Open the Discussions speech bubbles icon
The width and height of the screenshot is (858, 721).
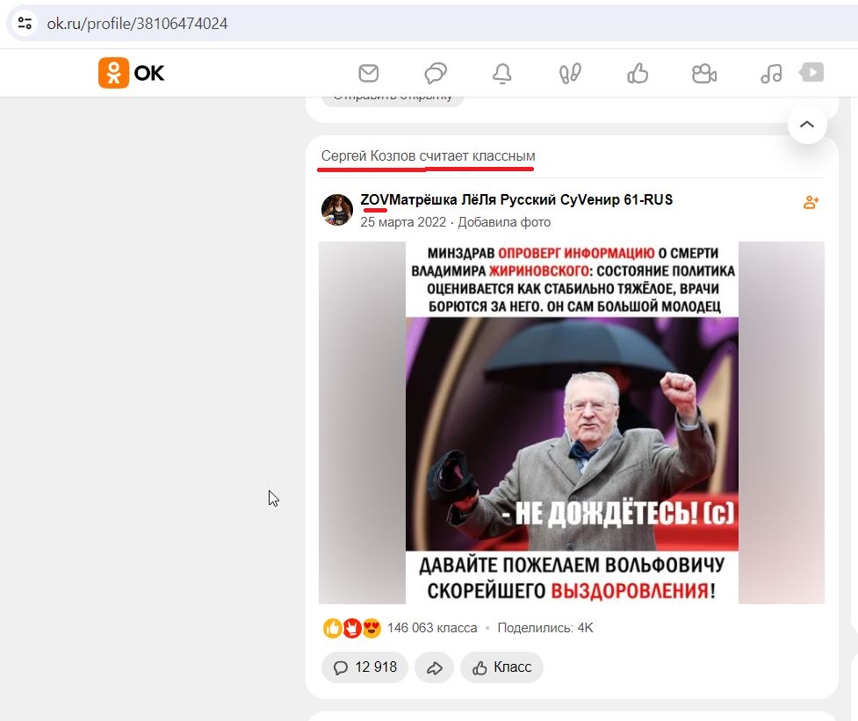[436, 73]
